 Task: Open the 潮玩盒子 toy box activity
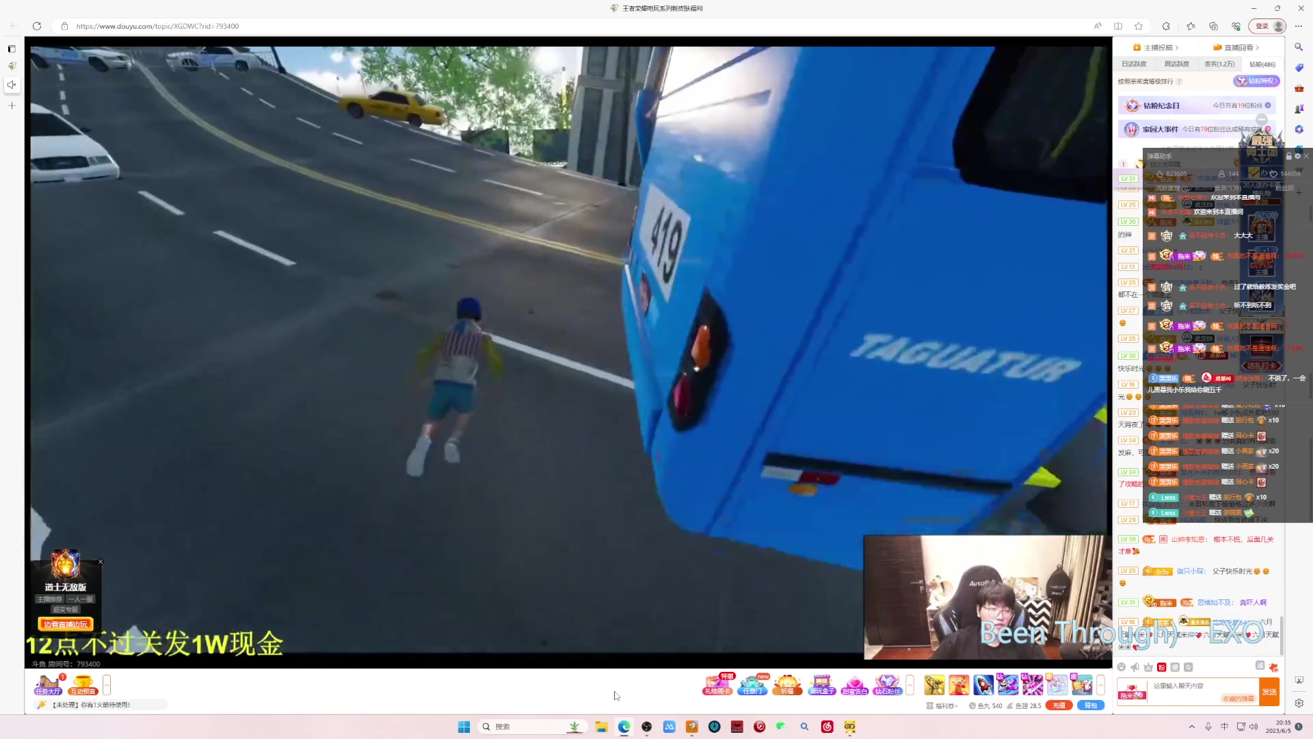(x=821, y=685)
